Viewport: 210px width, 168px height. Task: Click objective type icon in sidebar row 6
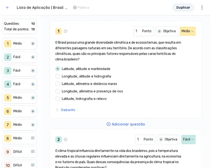coord(33,111)
